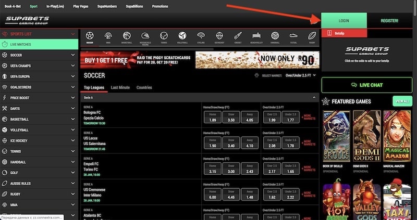The height and width of the screenshot is (220, 417).
Task: Open More Markets for Bologna FC match
Action: (x=309, y=117)
